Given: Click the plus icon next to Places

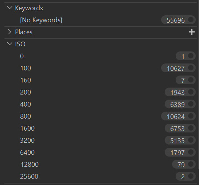Looking at the screenshot, I should [192, 32].
